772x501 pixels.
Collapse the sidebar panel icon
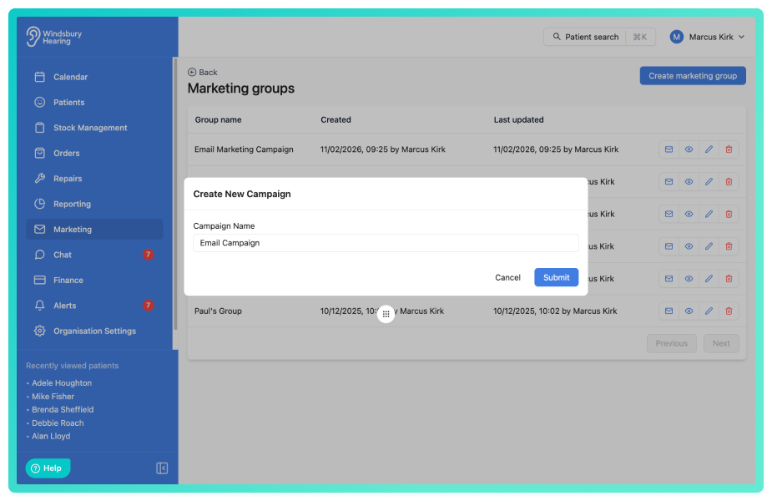[162, 468]
